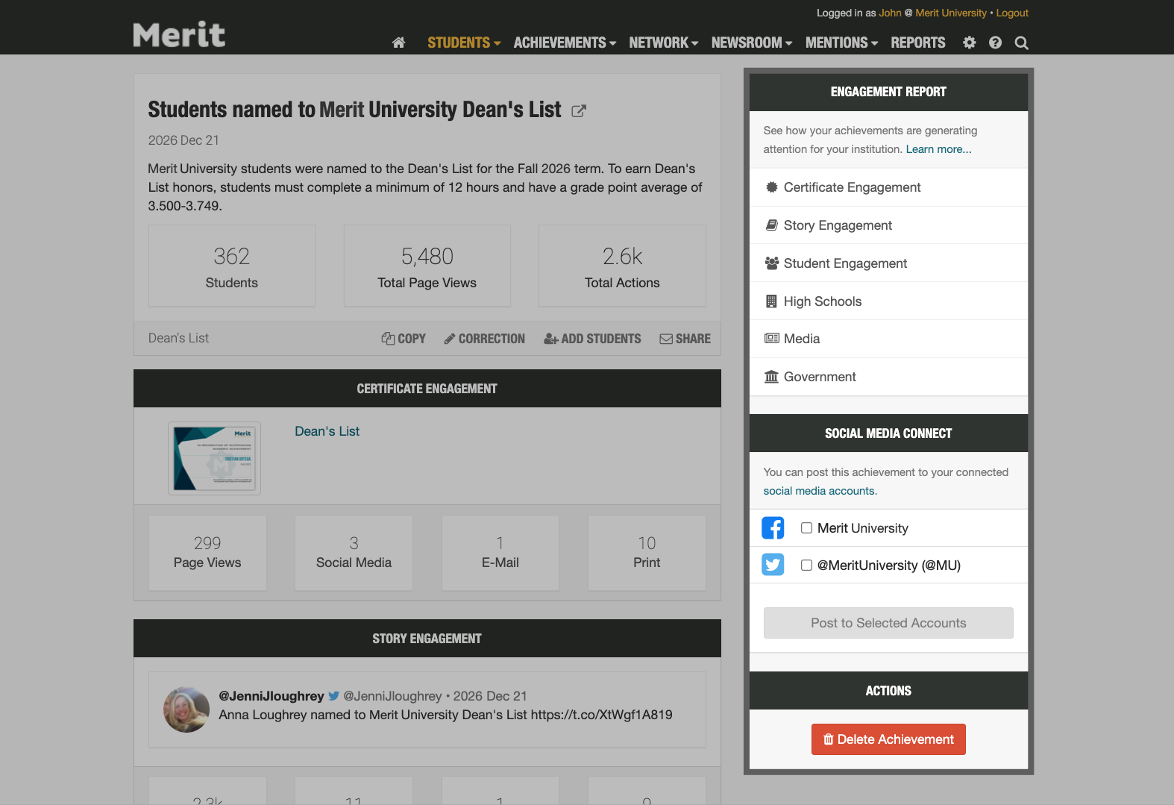
Task: Click the Learn more... link
Action: tap(938, 149)
